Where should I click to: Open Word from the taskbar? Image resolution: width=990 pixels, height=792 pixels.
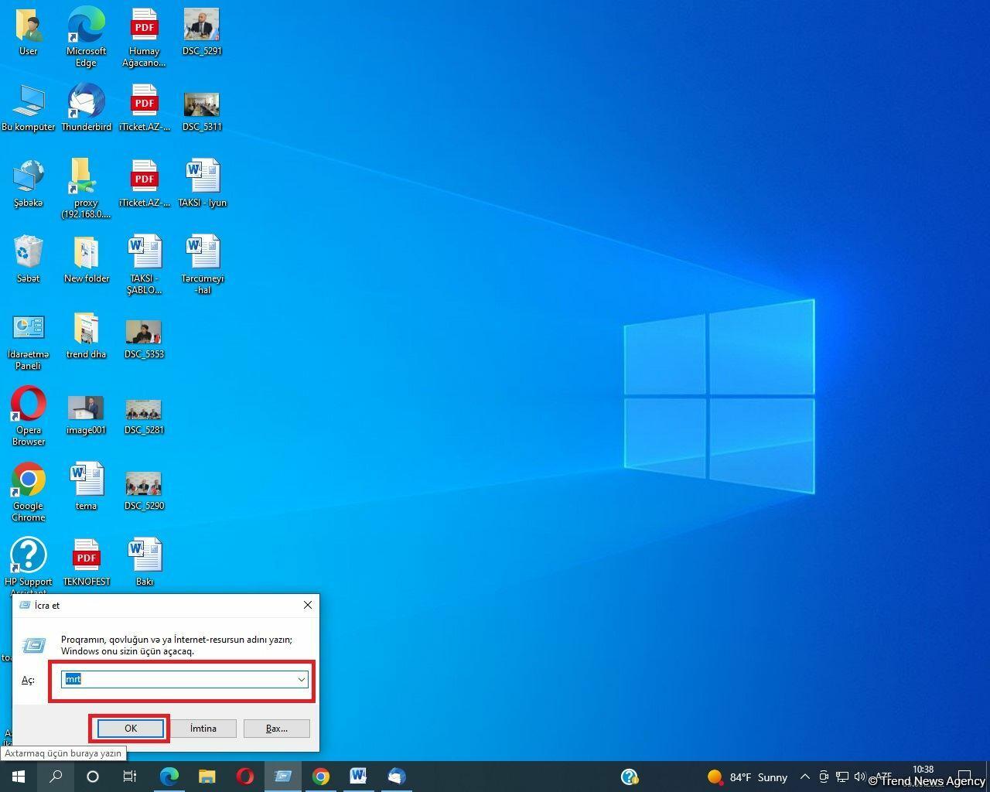[358, 777]
